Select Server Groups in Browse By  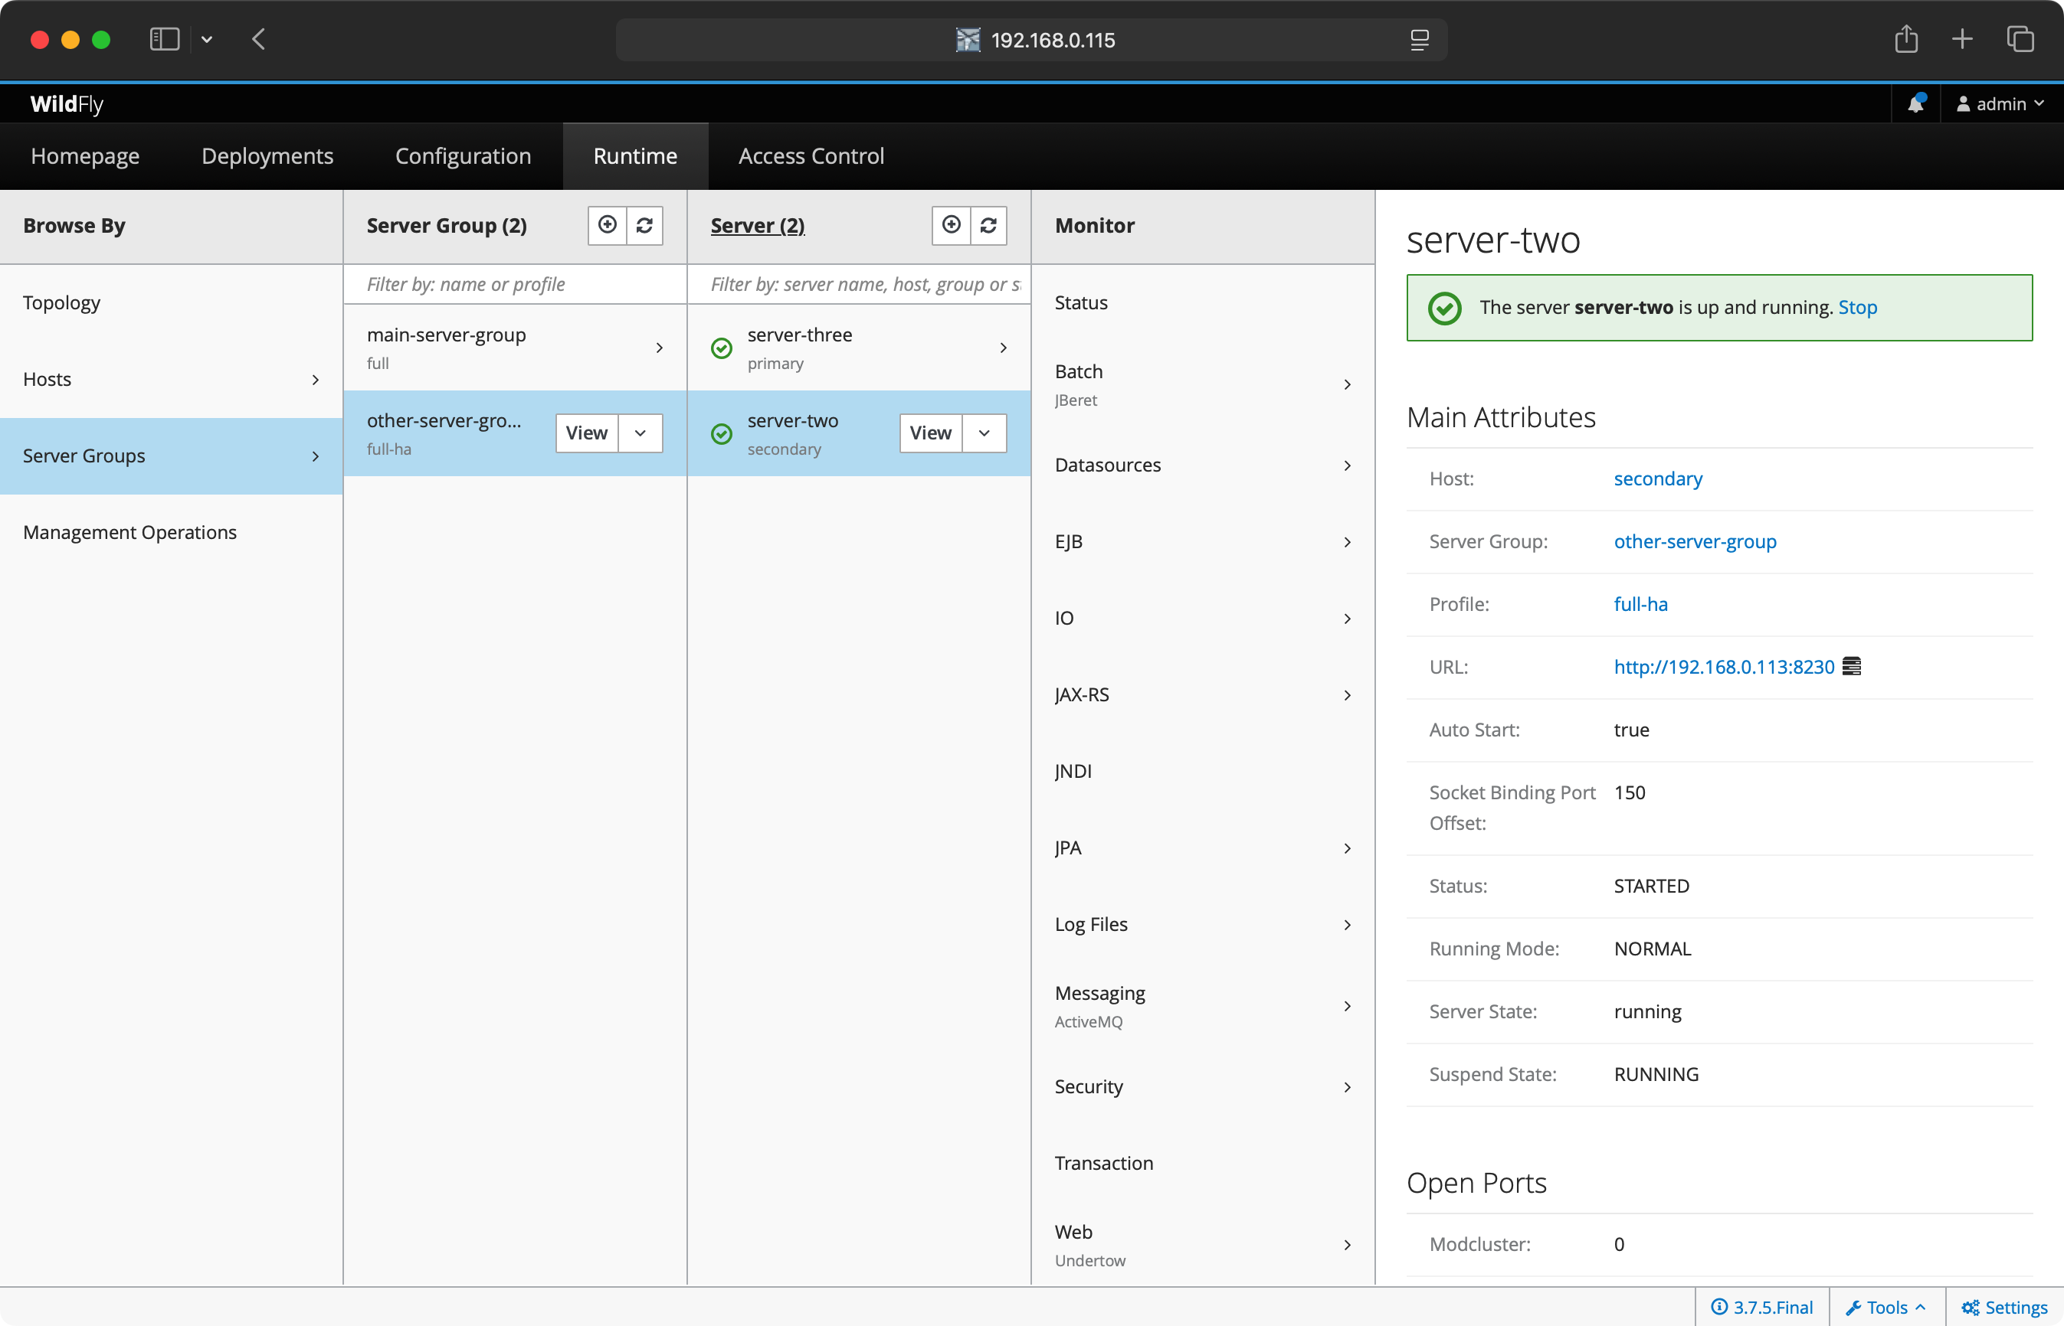point(172,456)
